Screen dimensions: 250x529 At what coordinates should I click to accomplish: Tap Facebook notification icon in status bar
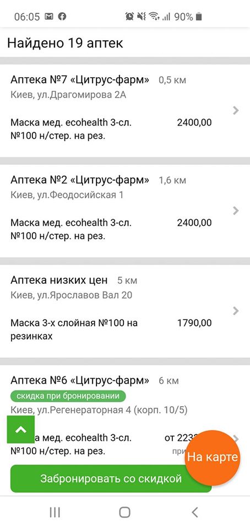[x=62, y=16]
